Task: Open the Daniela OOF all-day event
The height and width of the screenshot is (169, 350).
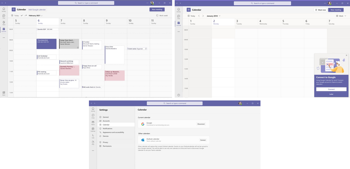Action: click(x=48, y=29)
